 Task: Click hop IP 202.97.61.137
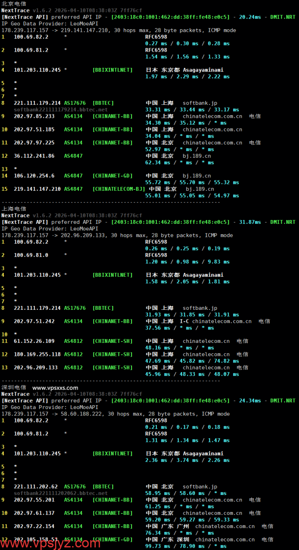point(34,513)
